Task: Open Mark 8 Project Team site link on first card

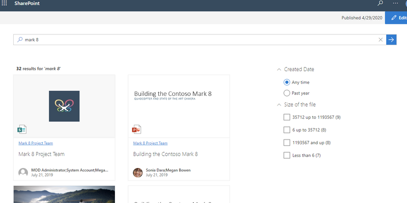Action: pyautogui.click(x=36, y=143)
